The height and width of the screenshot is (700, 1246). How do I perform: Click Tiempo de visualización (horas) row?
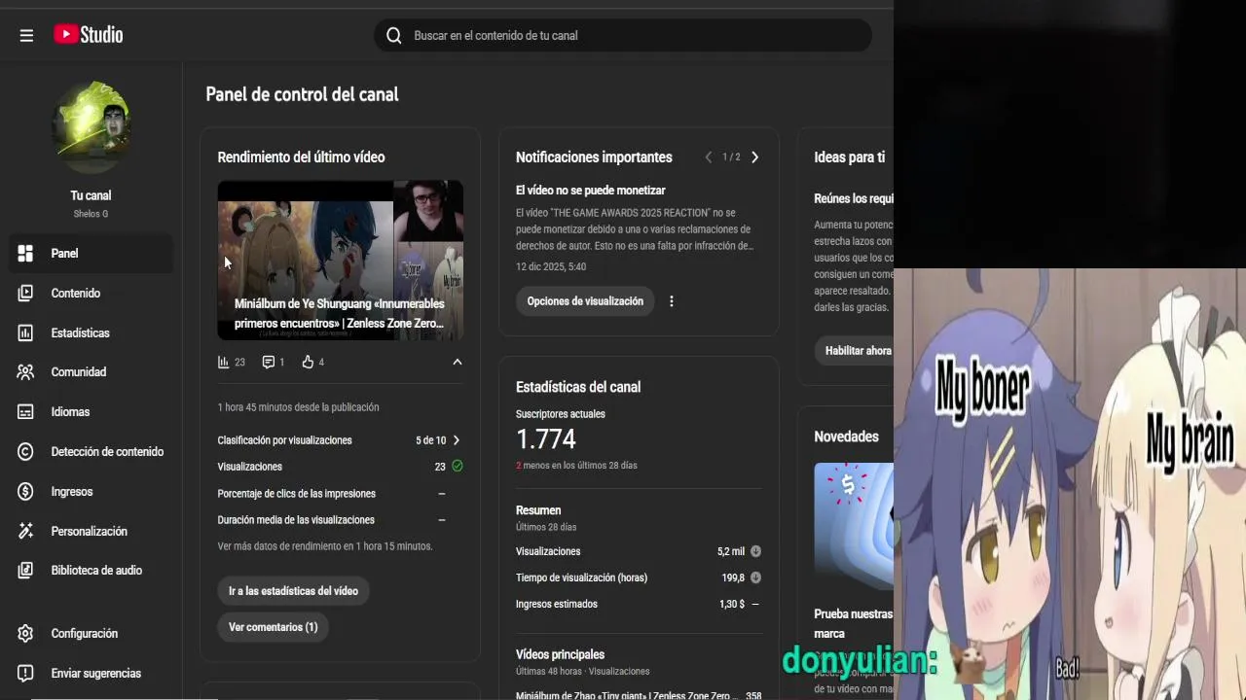click(639, 577)
